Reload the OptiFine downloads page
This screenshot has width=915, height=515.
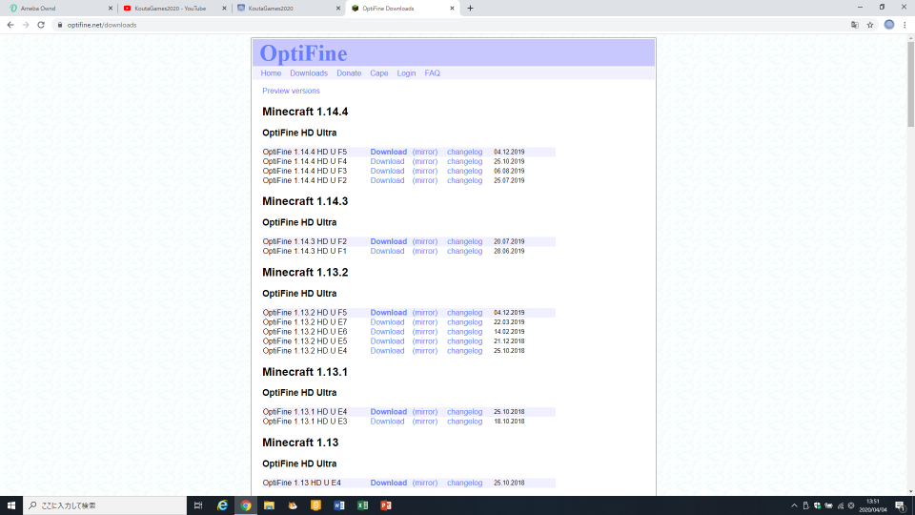click(x=41, y=25)
